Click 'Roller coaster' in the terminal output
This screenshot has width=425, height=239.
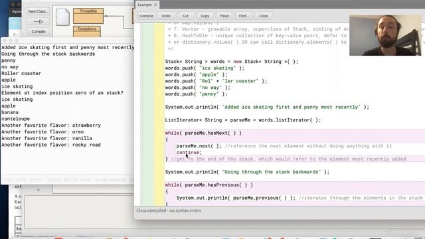21,74
